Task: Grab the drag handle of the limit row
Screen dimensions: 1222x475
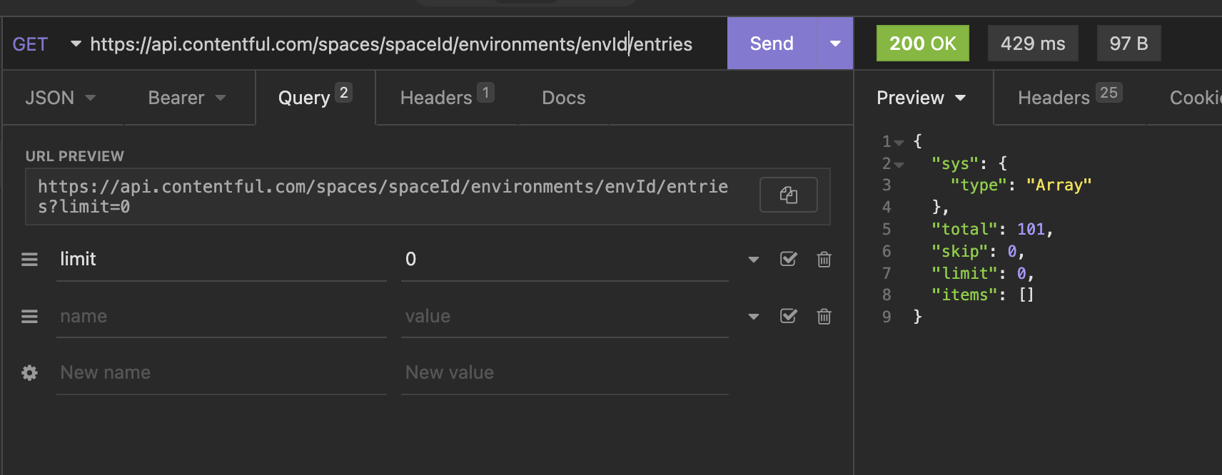Action: 29,260
